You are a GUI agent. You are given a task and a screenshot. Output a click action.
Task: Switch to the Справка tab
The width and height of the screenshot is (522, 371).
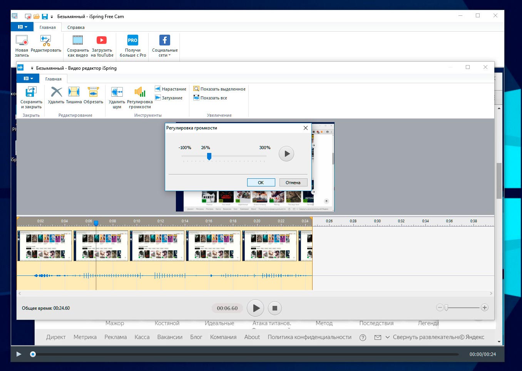click(76, 27)
